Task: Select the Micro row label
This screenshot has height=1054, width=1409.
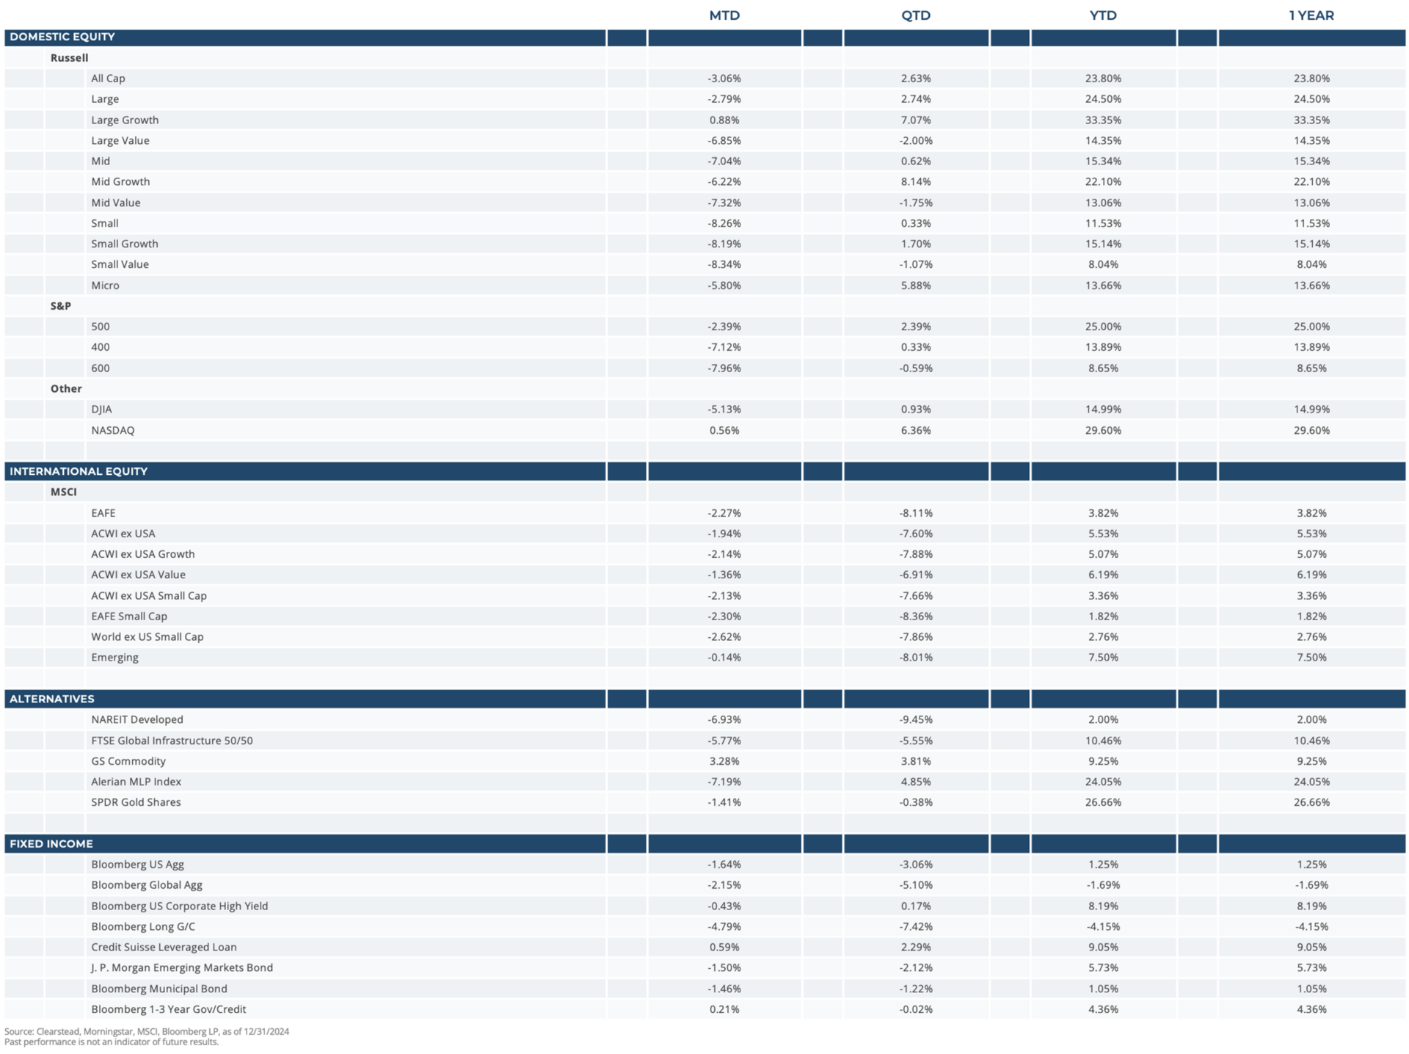Action: pyautogui.click(x=105, y=286)
